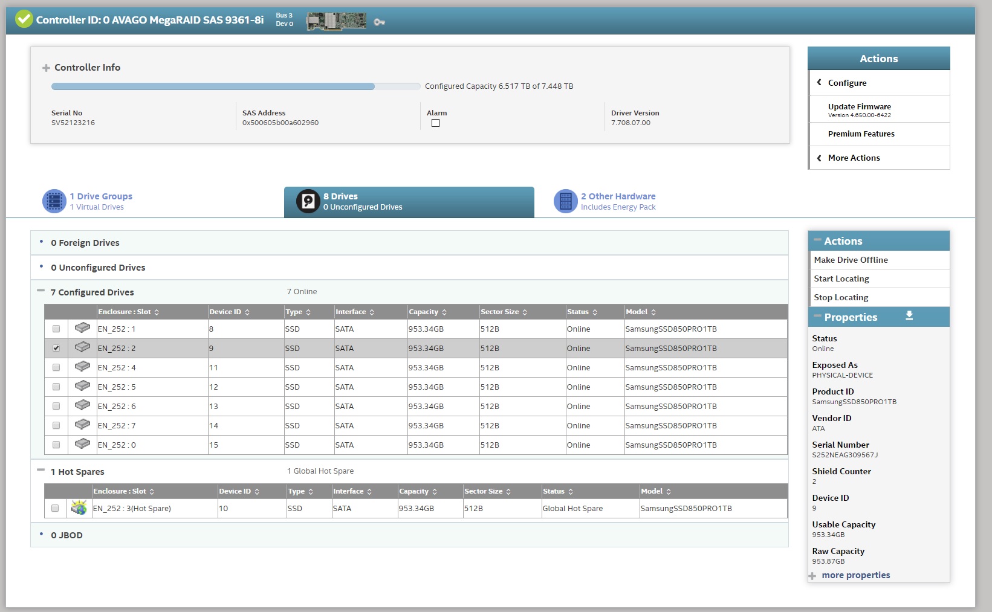Collapse the 7 Configured Drives section
The width and height of the screenshot is (992, 612).
[41, 291]
